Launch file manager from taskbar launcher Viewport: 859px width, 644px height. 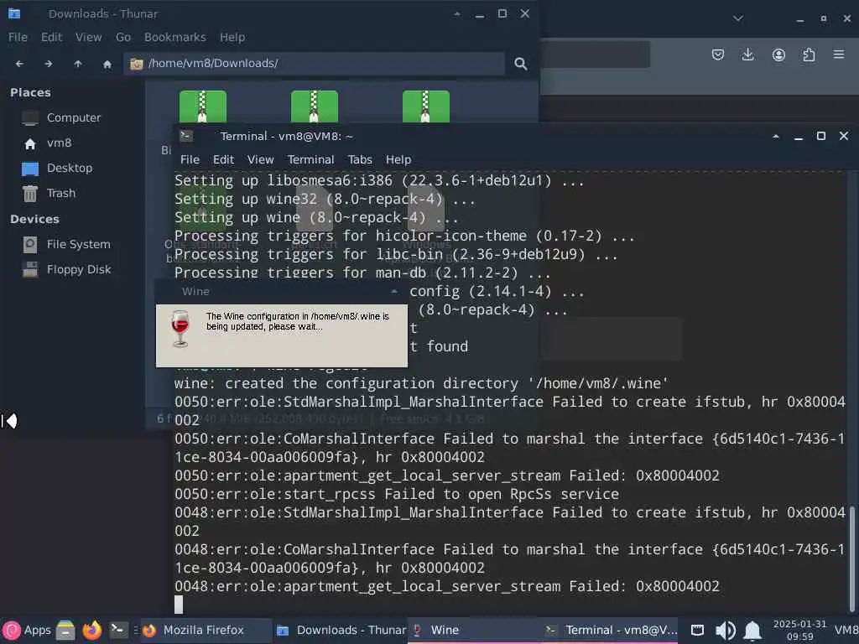[x=65, y=631]
